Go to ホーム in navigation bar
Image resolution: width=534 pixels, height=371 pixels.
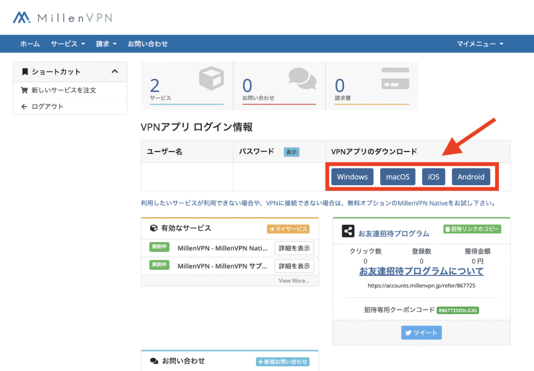tap(30, 44)
